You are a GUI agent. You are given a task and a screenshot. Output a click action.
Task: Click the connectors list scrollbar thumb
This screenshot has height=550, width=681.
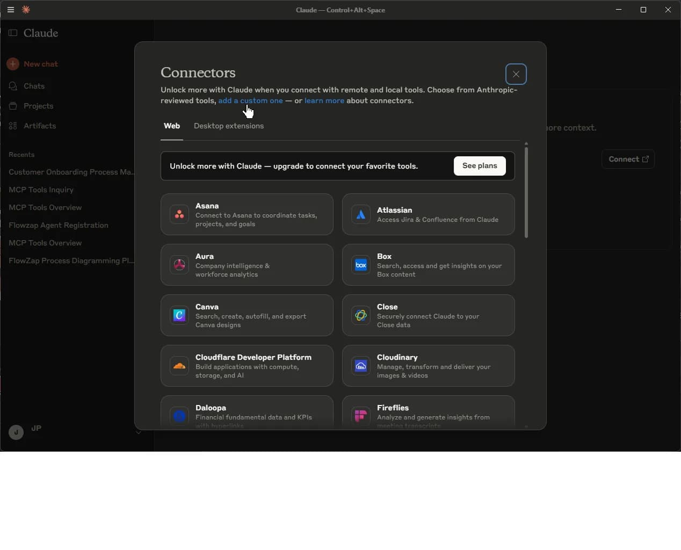pyautogui.click(x=526, y=192)
